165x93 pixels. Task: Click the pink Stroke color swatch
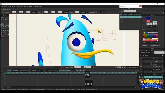pos(148,21)
